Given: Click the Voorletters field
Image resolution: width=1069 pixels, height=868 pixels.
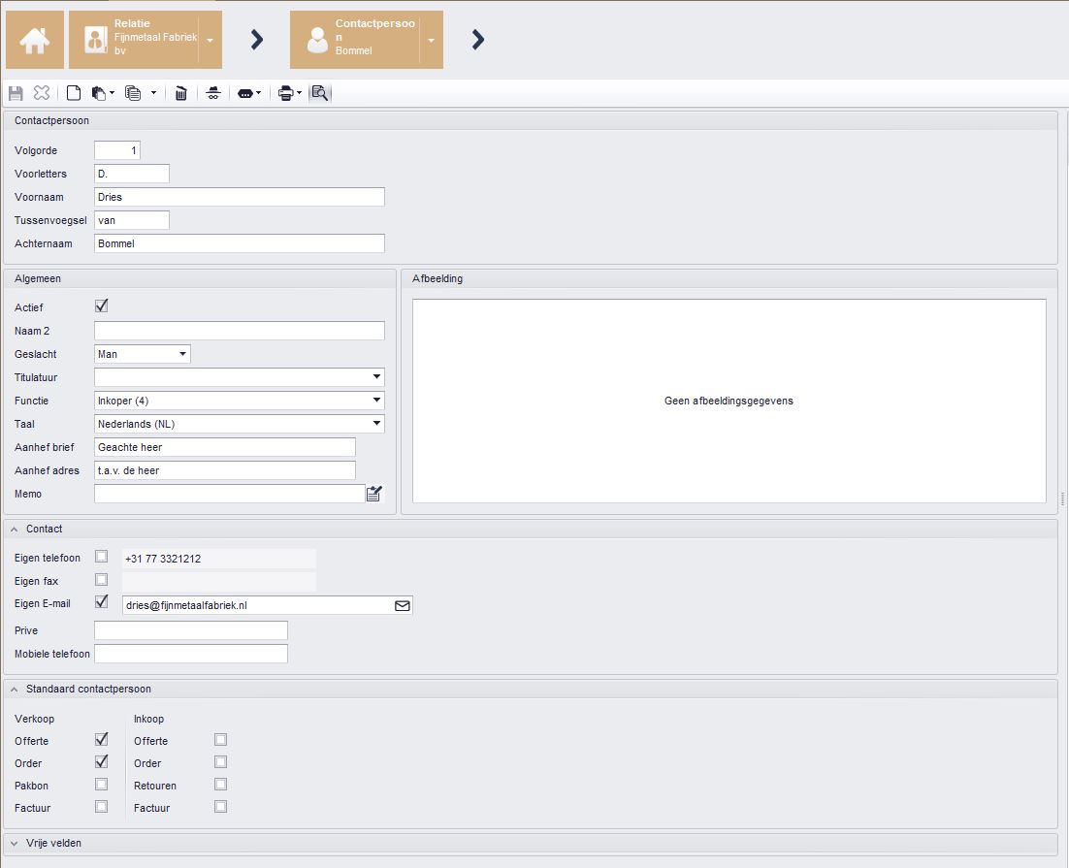Looking at the screenshot, I should pos(132,174).
